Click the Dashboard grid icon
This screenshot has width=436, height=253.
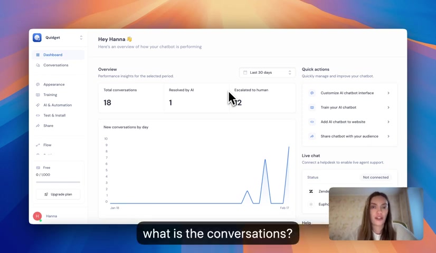click(x=38, y=55)
